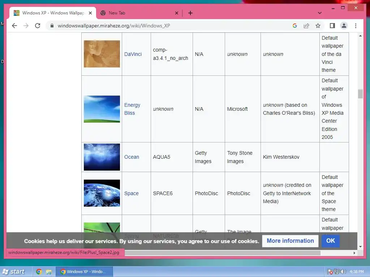Click the Ocean wallpaper thumbnail

pos(102,157)
